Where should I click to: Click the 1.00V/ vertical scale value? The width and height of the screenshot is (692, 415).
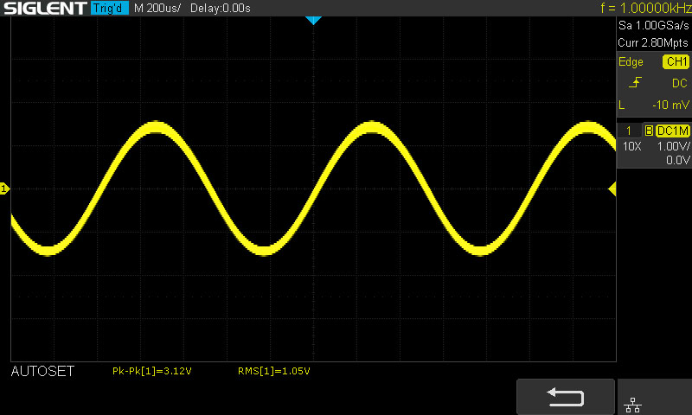[x=673, y=146]
